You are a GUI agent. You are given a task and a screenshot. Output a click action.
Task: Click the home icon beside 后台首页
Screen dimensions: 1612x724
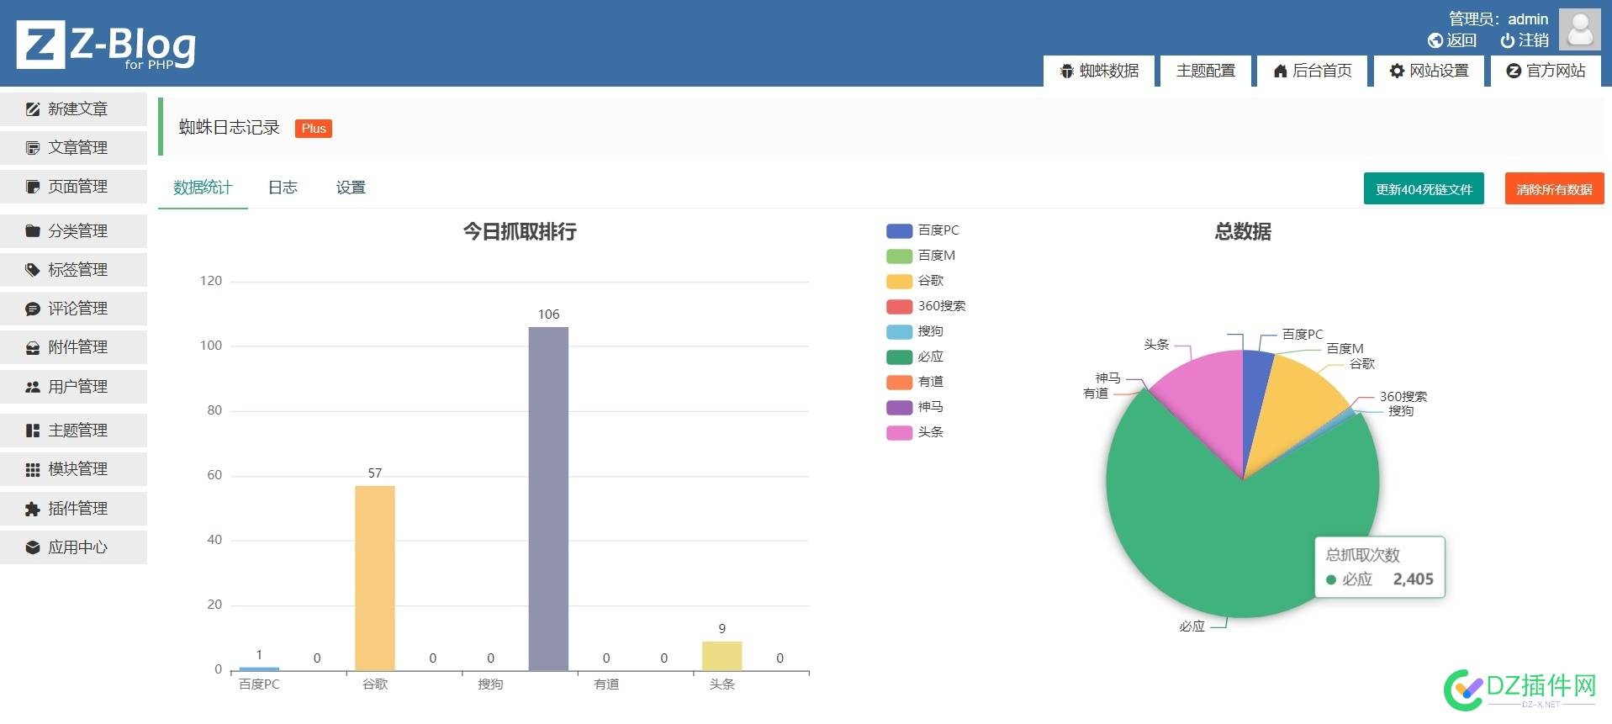click(1280, 71)
